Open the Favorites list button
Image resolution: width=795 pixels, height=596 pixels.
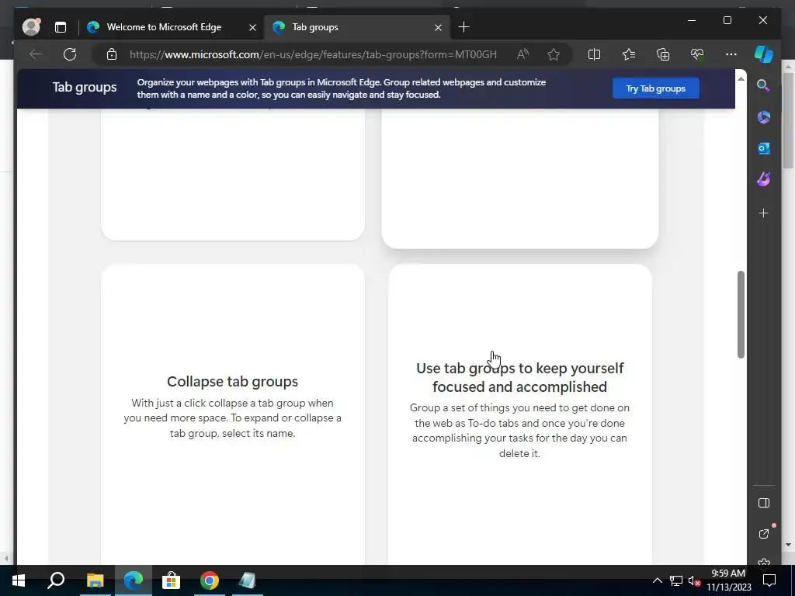point(629,54)
